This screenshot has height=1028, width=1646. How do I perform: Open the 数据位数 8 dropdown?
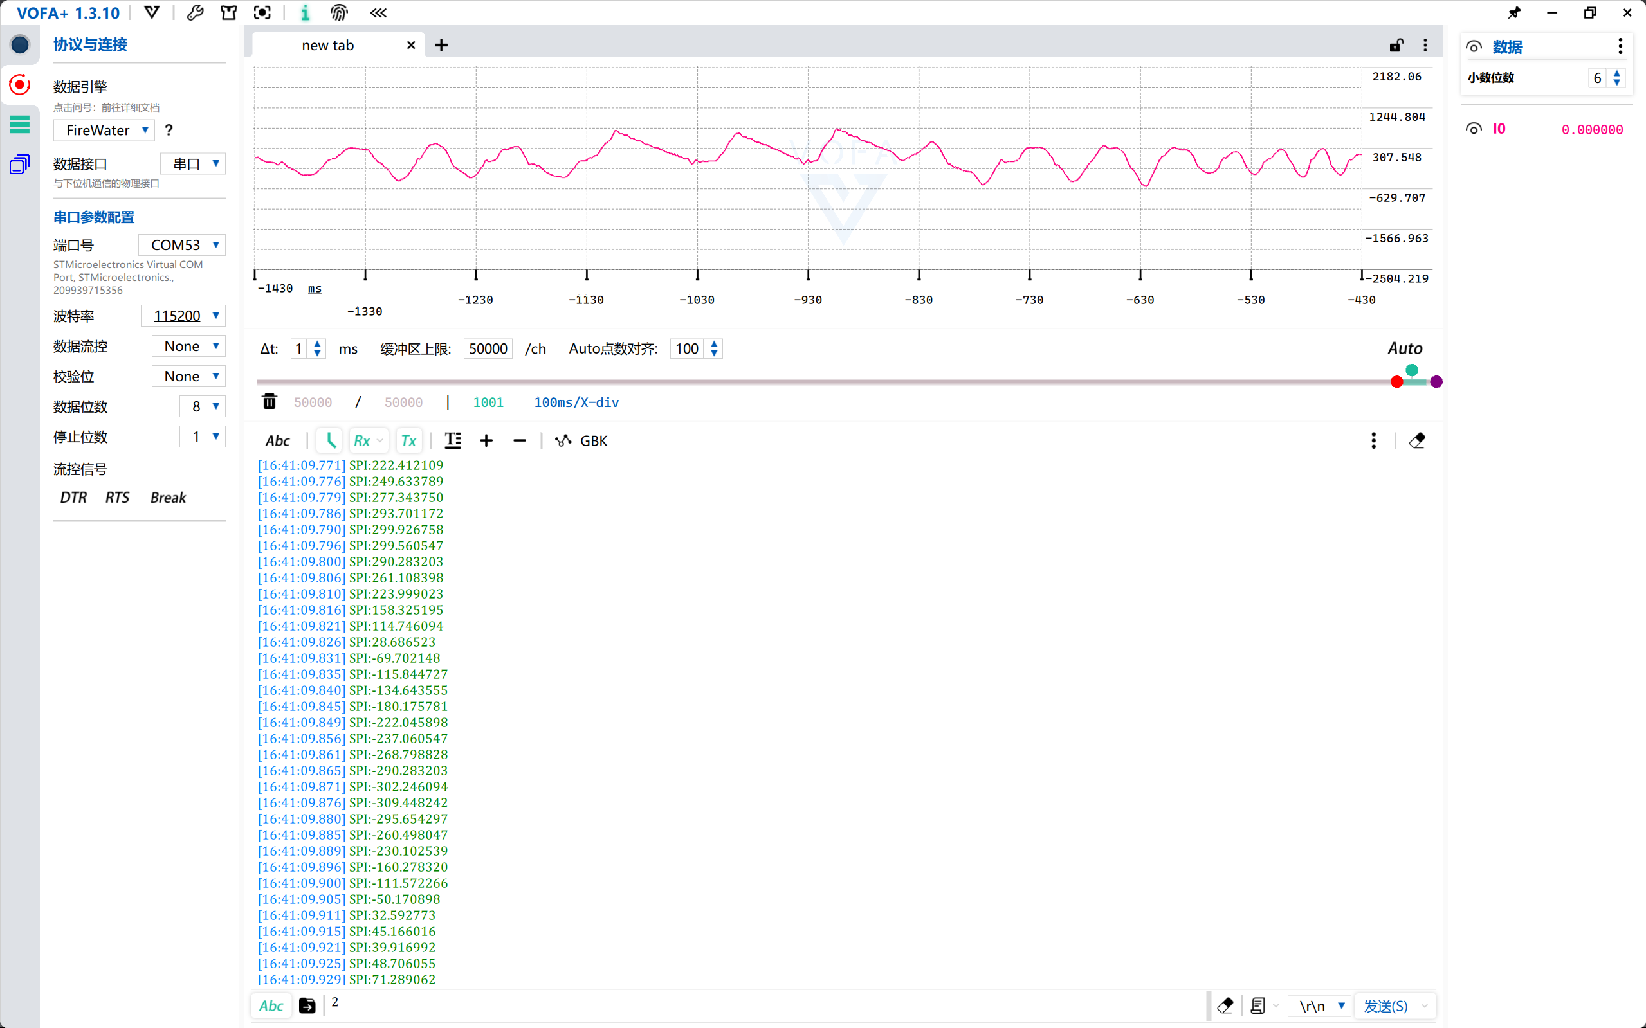[202, 406]
